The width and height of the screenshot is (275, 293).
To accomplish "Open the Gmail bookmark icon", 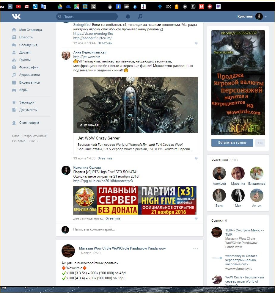I will [x=27, y=7].
